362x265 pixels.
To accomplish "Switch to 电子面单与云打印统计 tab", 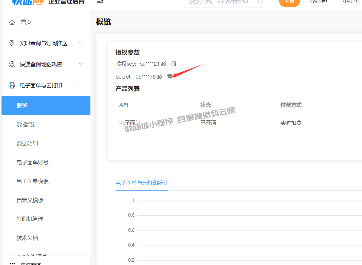I will [142, 183].
